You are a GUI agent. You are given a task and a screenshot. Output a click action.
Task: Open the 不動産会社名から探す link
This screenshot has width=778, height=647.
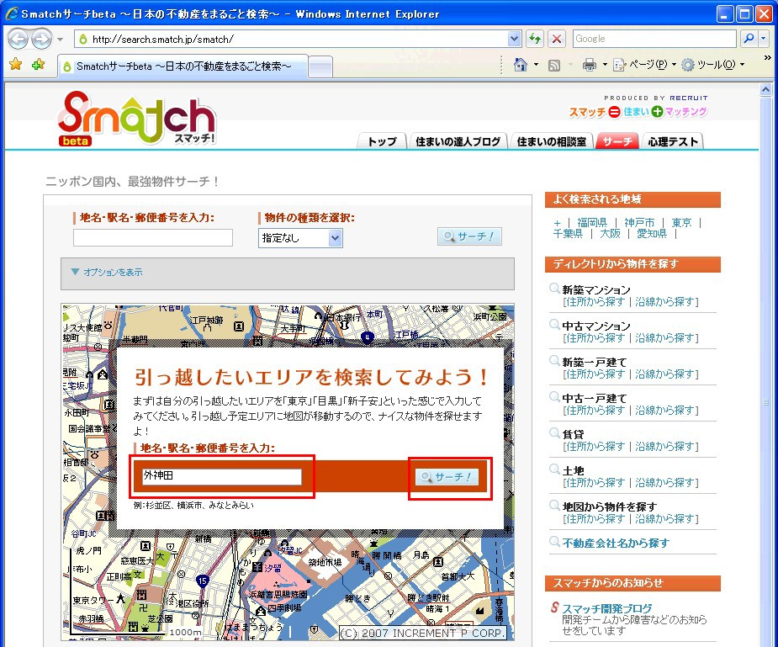coord(616,543)
